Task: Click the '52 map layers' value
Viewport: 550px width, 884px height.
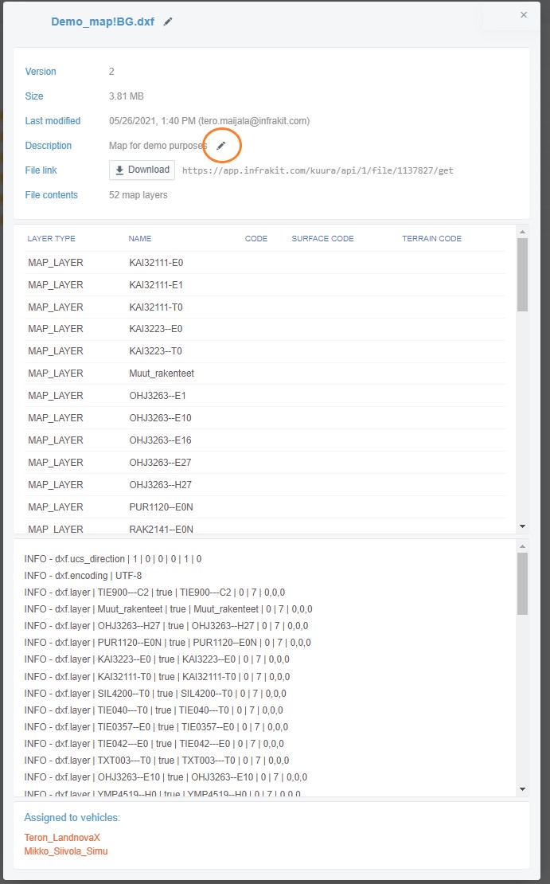Action: point(138,194)
